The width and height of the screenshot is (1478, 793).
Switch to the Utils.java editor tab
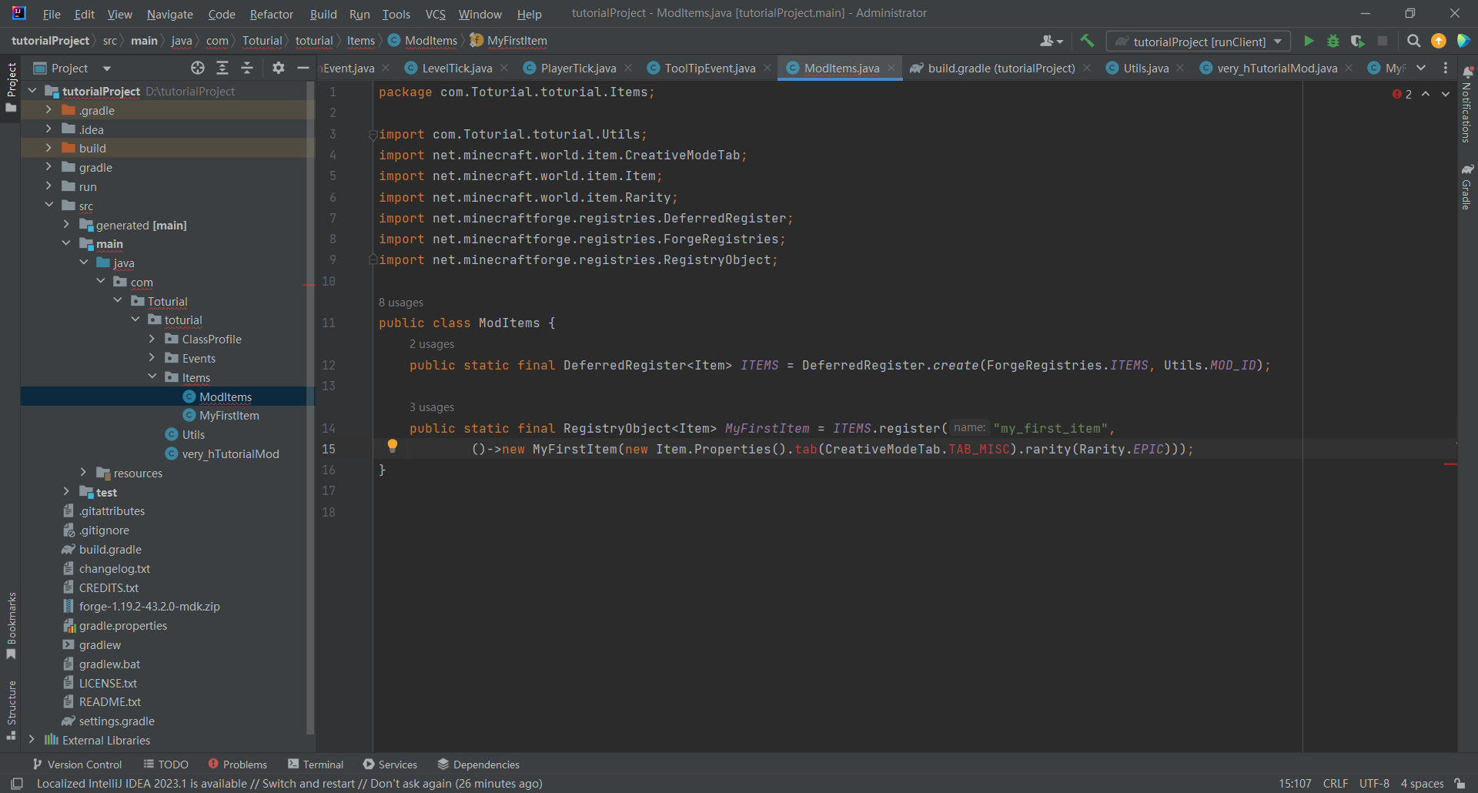click(x=1145, y=69)
